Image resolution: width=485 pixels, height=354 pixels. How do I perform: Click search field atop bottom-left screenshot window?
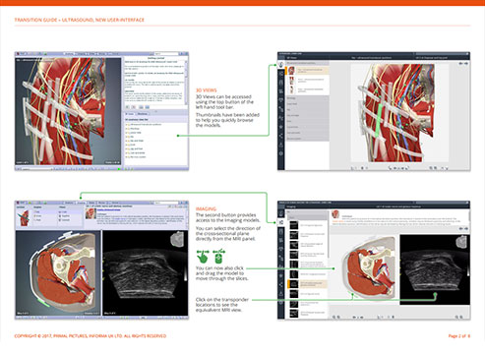(x=166, y=203)
